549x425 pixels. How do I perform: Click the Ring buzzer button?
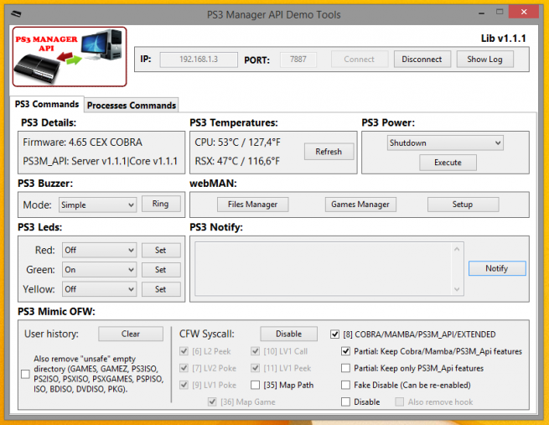(x=160, y=204)
